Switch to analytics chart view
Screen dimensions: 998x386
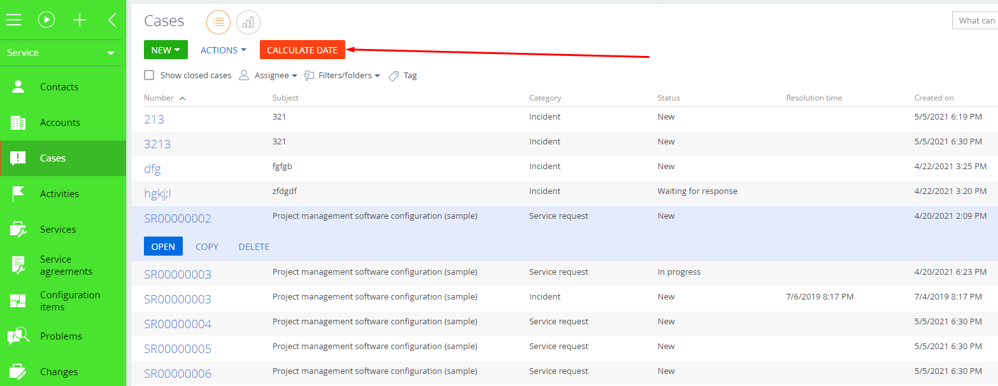(x=248, y=22)
